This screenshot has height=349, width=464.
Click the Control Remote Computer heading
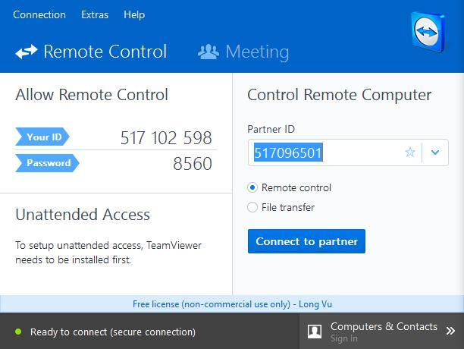(x=340, y=95)
